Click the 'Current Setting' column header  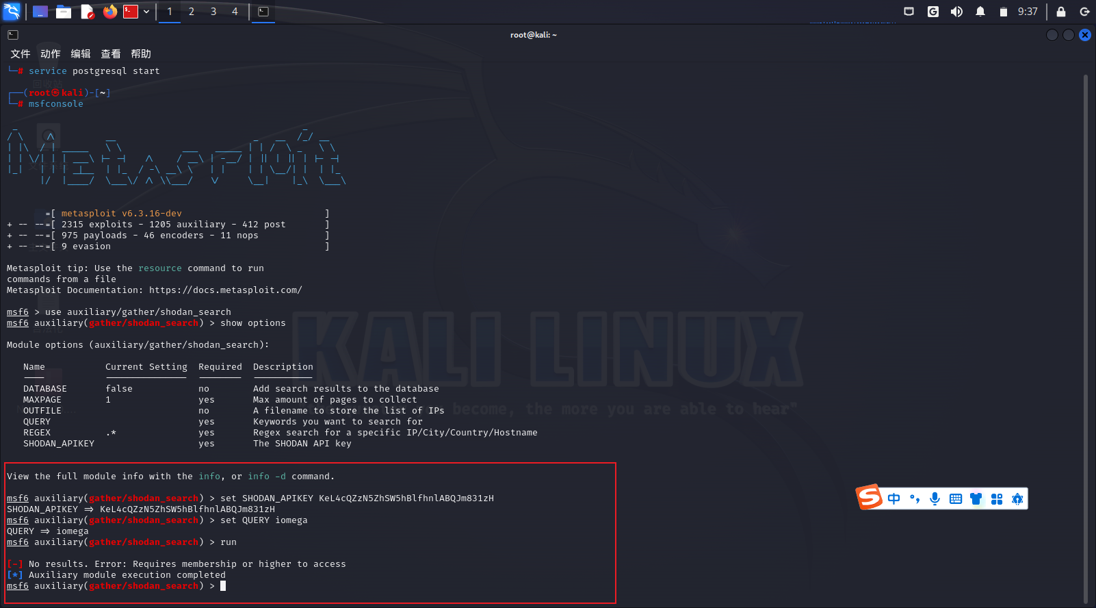click(146, 367)
